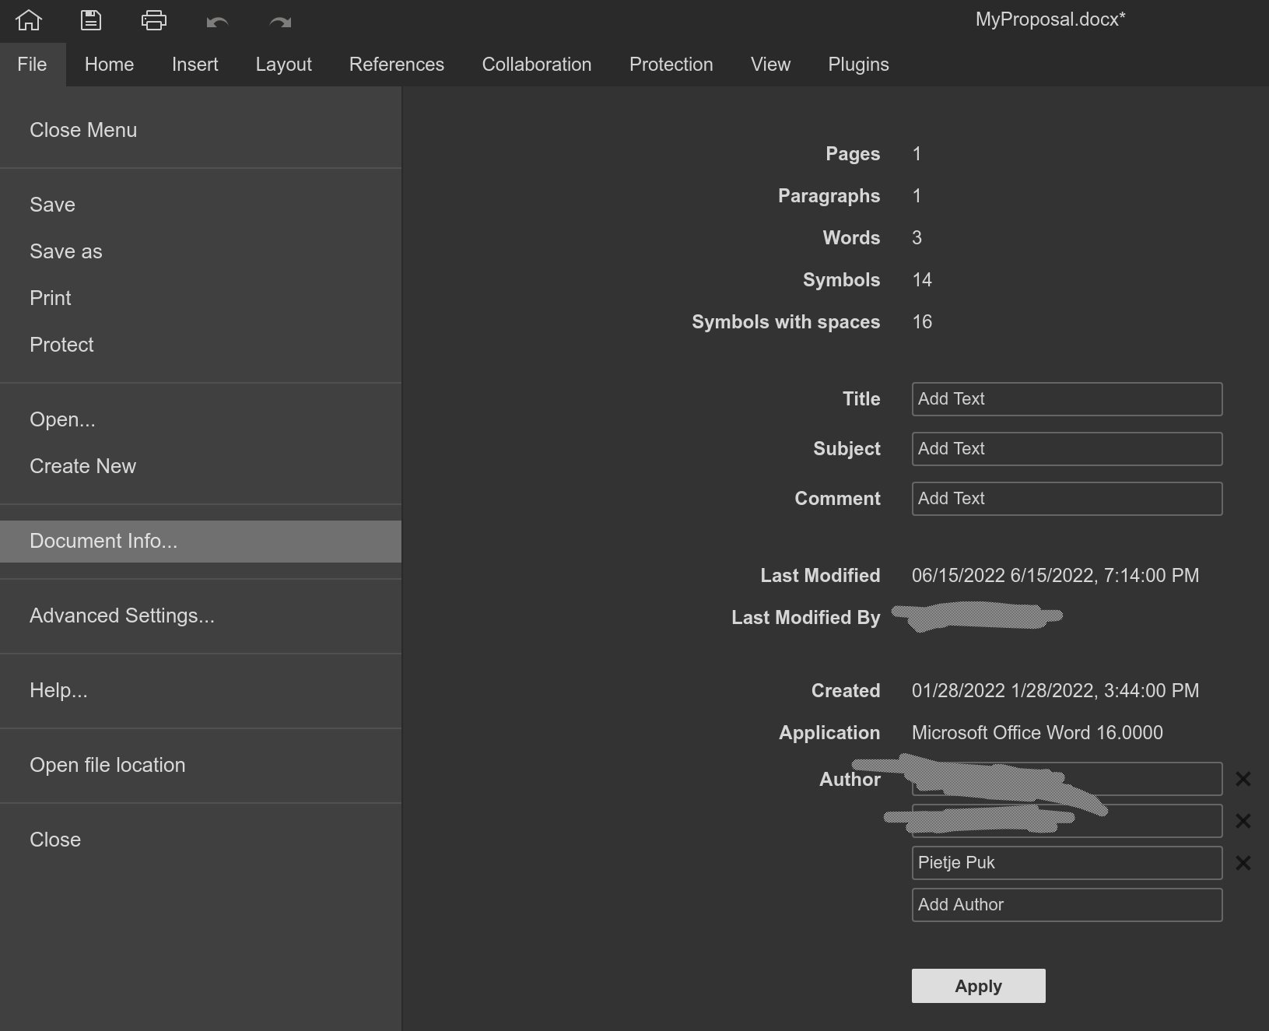
Task: Click the Title Add Text field
Action: click(1066, 399)
